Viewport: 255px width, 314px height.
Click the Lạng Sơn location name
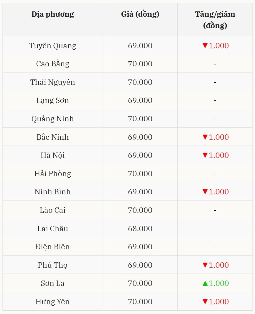click(53, 100)
